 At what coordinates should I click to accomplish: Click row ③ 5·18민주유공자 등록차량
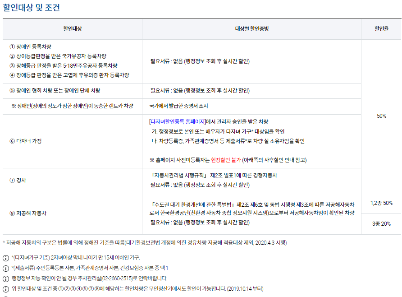[64, 66]
